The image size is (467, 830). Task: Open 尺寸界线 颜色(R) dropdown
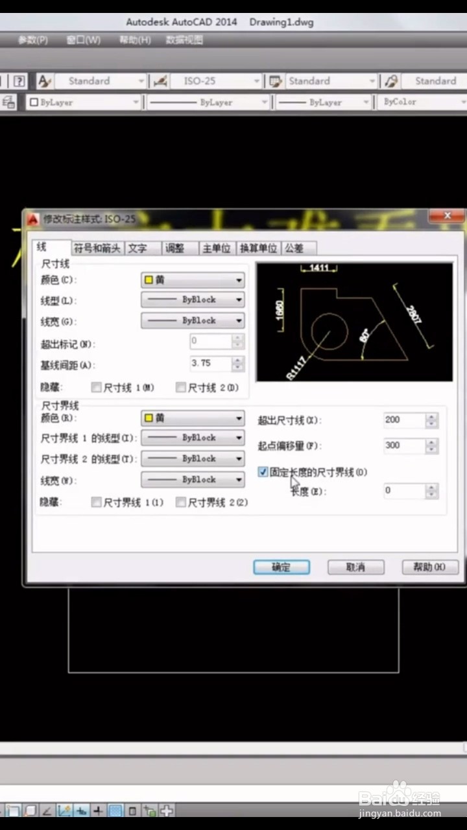(x=193, y=418)
